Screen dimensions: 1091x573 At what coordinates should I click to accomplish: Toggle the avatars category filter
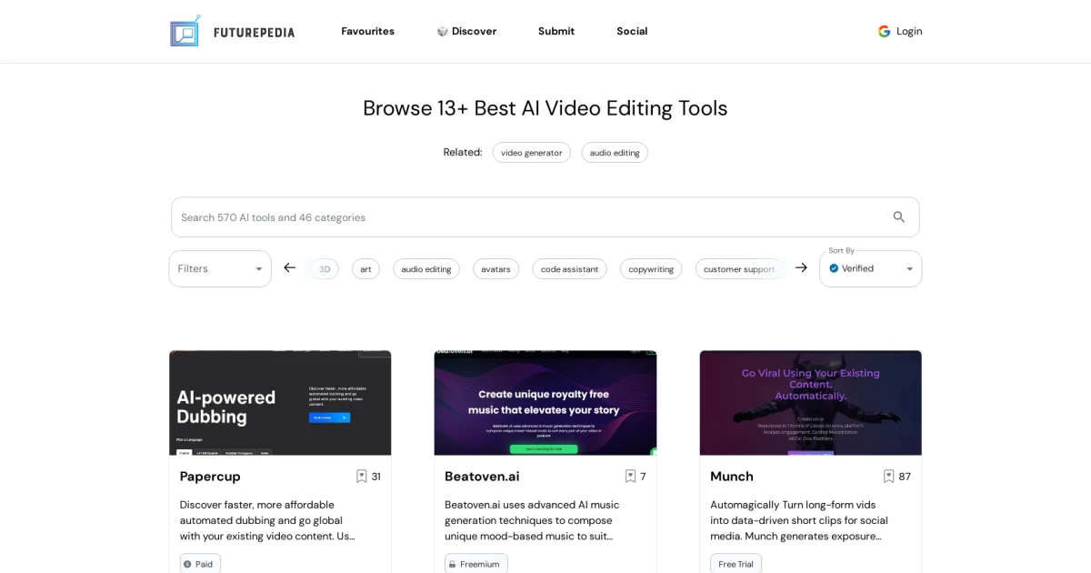pos(495,268)
